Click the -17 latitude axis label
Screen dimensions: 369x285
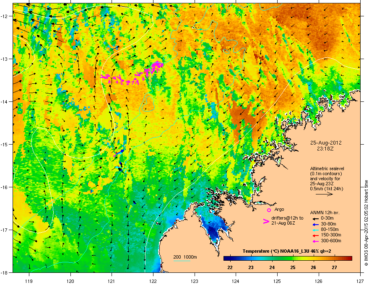click(5, 230)
